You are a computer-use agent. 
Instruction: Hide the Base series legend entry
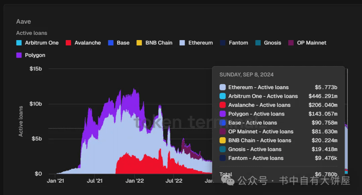(119, 43)
